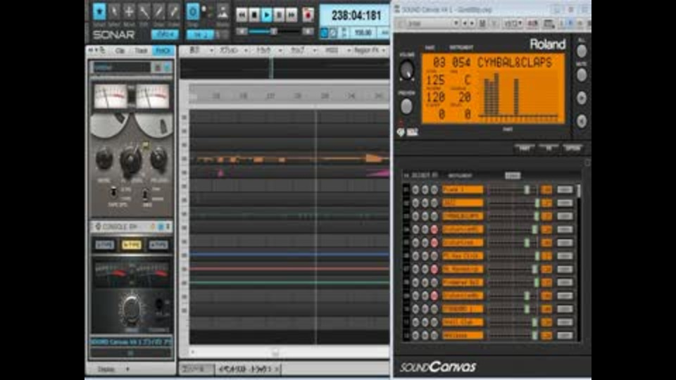Click the Sound Canvas VOLUME knob
Image resolution: width=676 pixels, height=380 pixels.
tap(406, 70)
